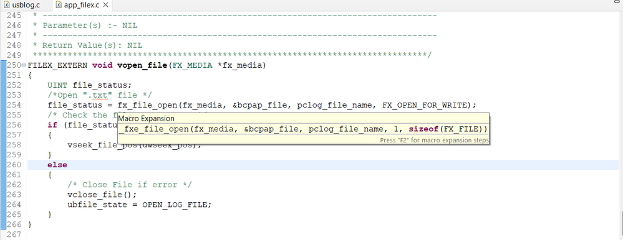This screenshot has width=623, height=240.
Task: Switch to the usblog.c editor tab
Action: tap(22, 6)
